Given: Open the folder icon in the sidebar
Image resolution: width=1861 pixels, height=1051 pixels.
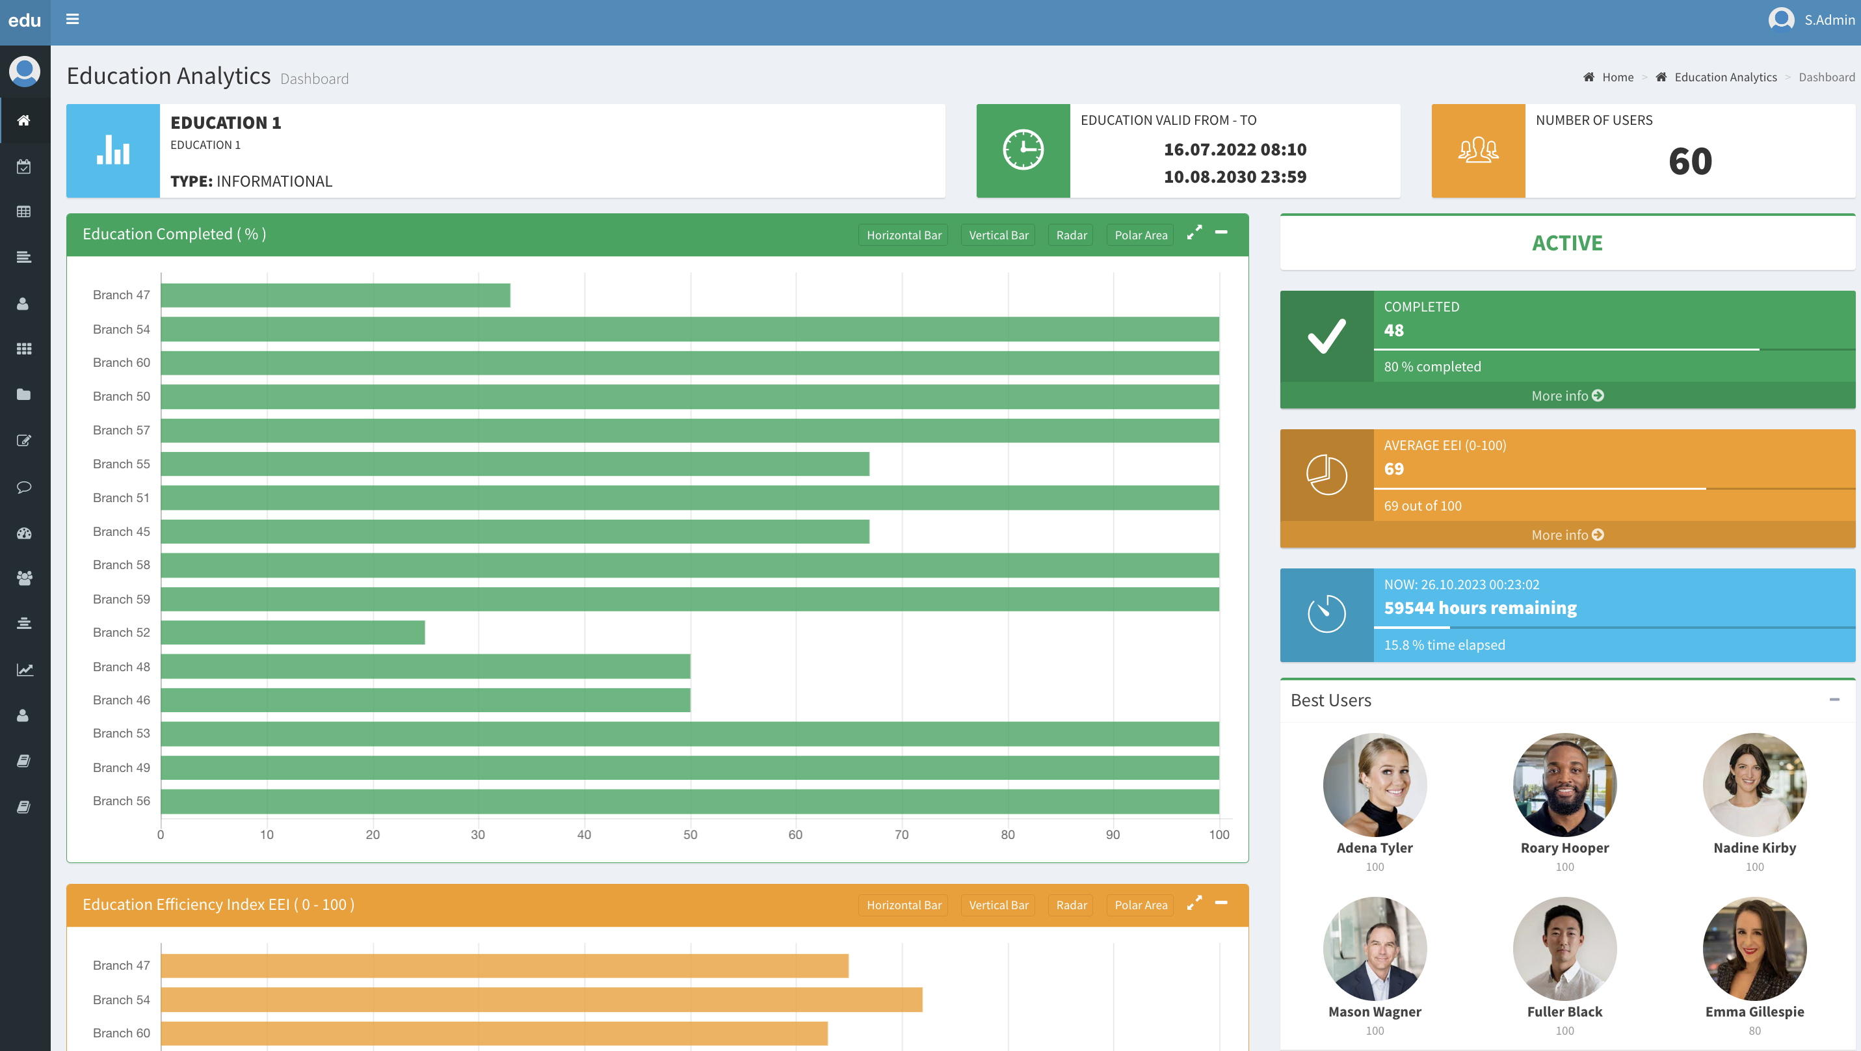Looking at the screenshot, I should click(24, 394).
